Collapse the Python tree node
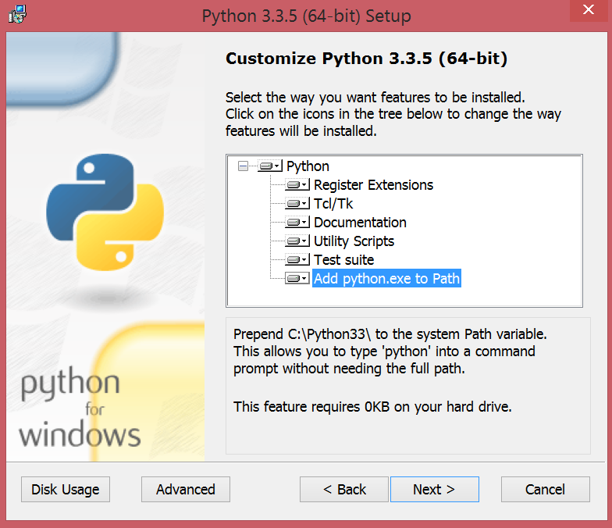Screen dimensions: 612x528 pos(244,166)
